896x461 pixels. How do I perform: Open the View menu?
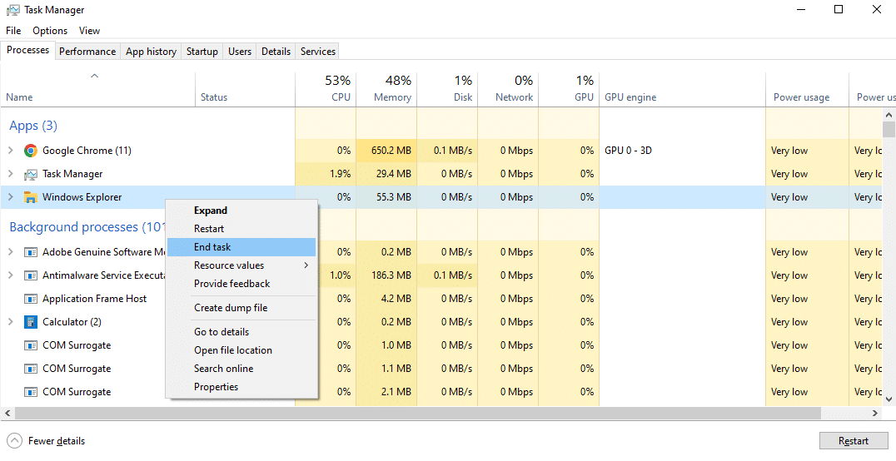(x=89, y=31)
